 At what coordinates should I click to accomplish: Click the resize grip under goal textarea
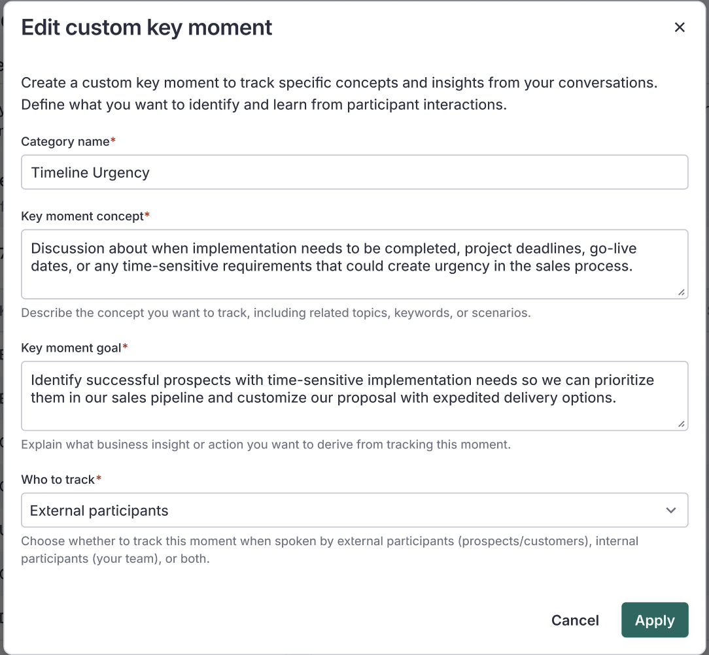[682, 424]
